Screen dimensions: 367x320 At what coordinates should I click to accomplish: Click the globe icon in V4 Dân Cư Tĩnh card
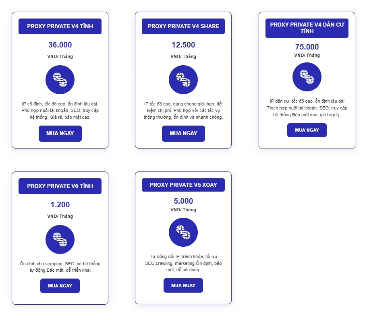click(307, 77)
